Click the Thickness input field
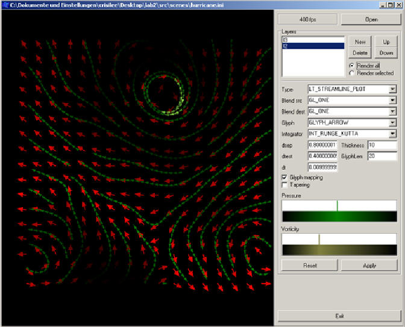 [381, 145]
